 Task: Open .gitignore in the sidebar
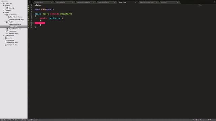point(10,40)
